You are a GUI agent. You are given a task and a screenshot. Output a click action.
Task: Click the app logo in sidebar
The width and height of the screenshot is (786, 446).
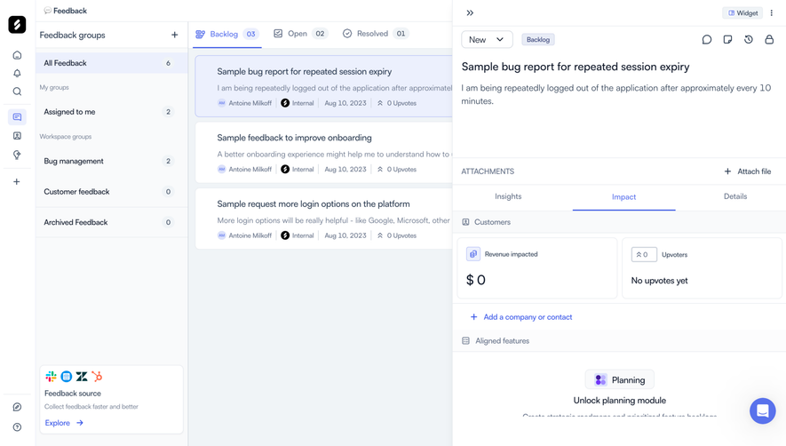click(17, 25)
